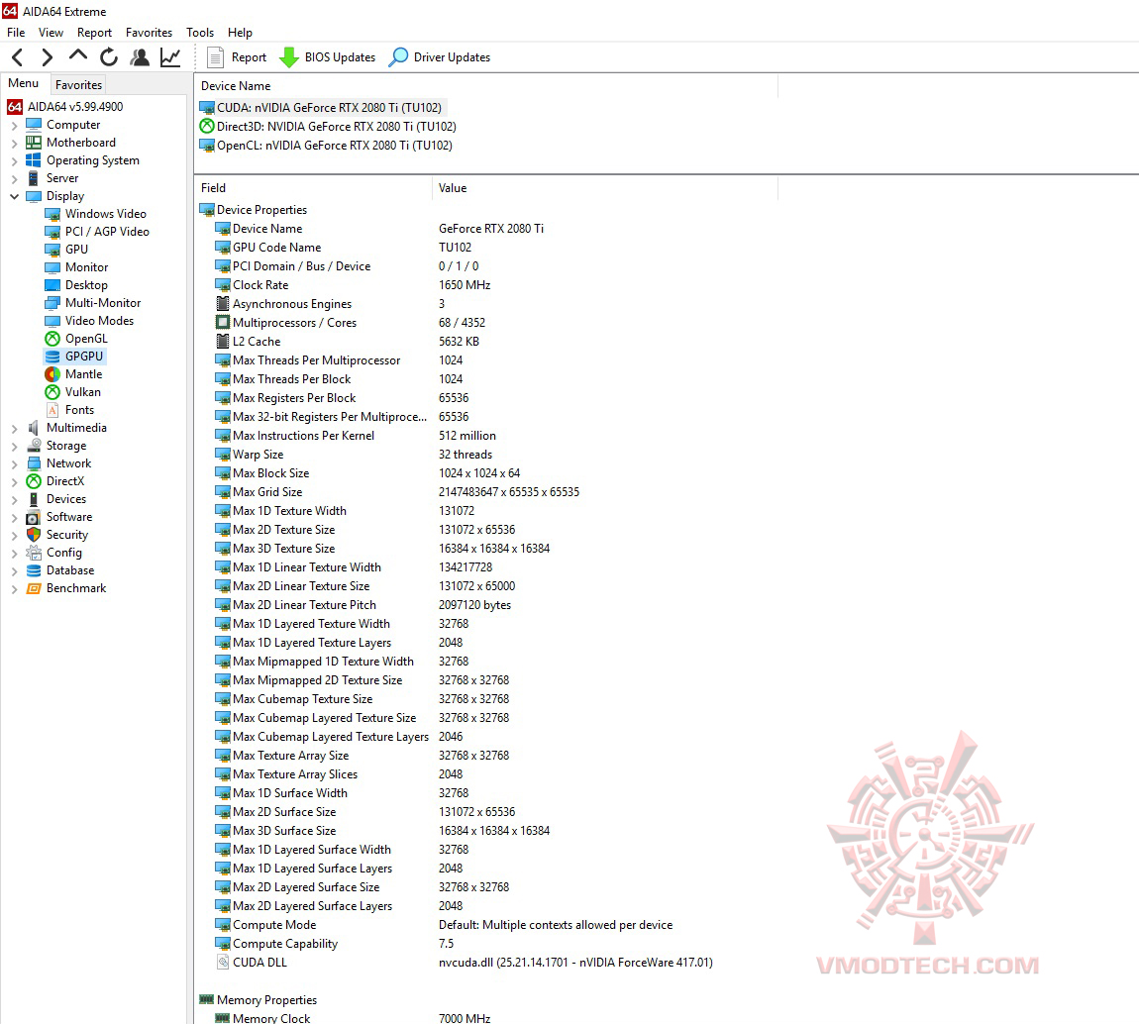Screen dimensions: 1139x1024
Task: Open the Report menu
Action: tap(94, 33)
